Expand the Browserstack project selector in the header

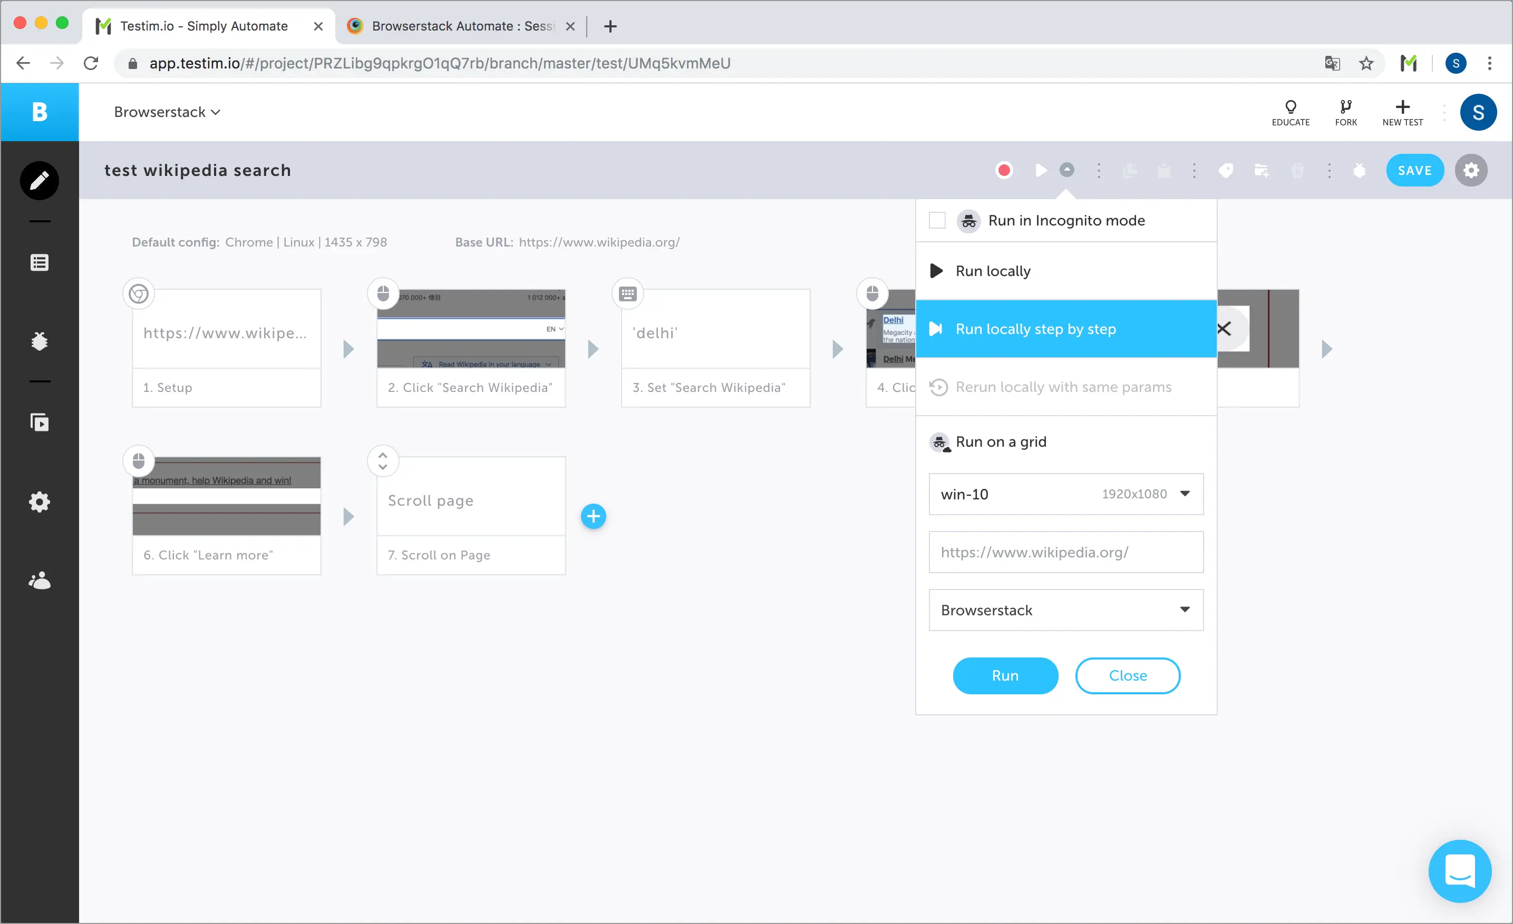(167, 112)
